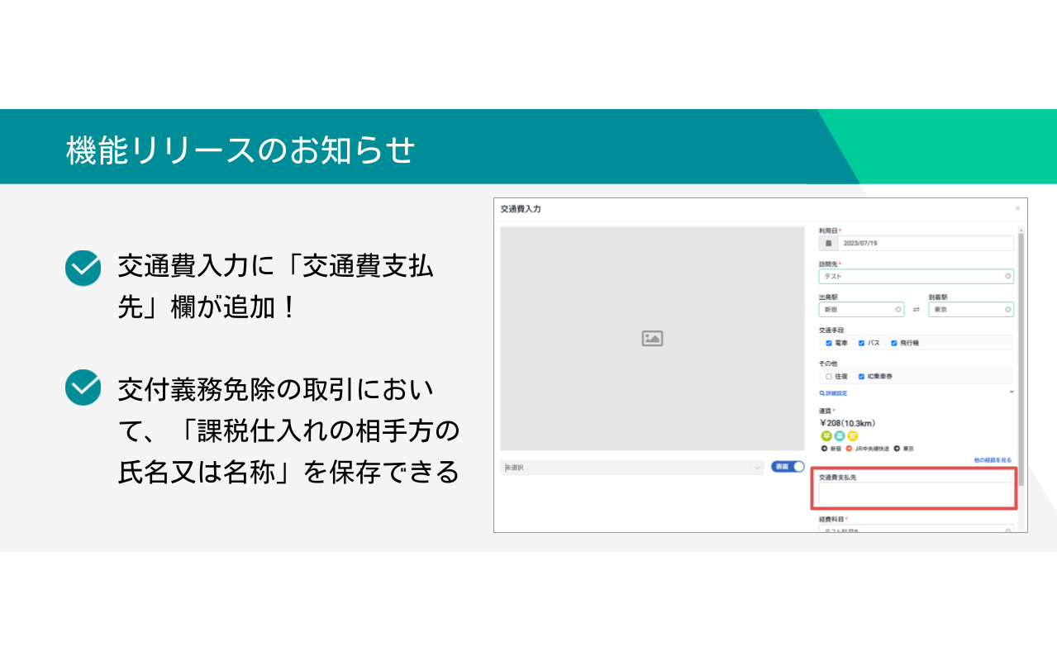Open the calendar icon beside 利用日
This screenshot has width=1057, height=661.
(827, 244)
